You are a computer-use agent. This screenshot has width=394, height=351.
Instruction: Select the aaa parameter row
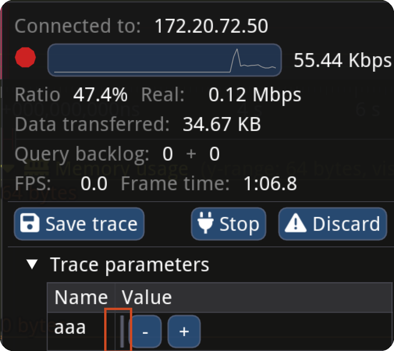[x=70, y=328]
